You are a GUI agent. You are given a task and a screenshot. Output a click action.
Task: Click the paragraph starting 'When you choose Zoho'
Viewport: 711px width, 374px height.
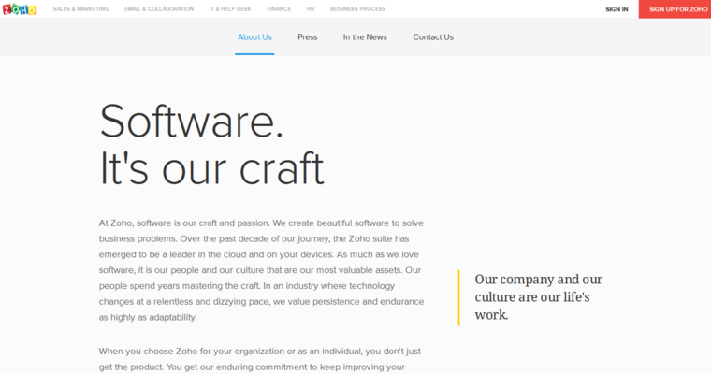(x=261, y=359)
